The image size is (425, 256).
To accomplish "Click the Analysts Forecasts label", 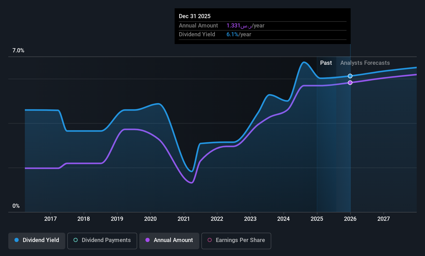I will pyautogui.click(x=365, y=63).
